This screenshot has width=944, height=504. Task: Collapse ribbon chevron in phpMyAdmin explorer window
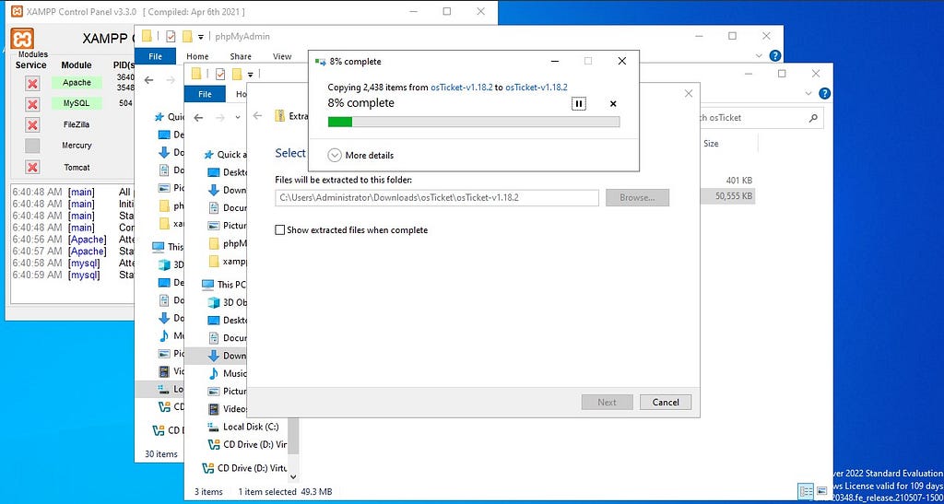click(x=760, y=56)
